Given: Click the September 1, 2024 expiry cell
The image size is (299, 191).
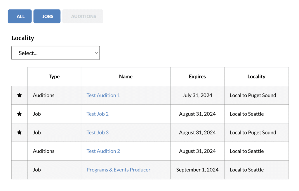Looking at the screenshot, I should (197, 170).
